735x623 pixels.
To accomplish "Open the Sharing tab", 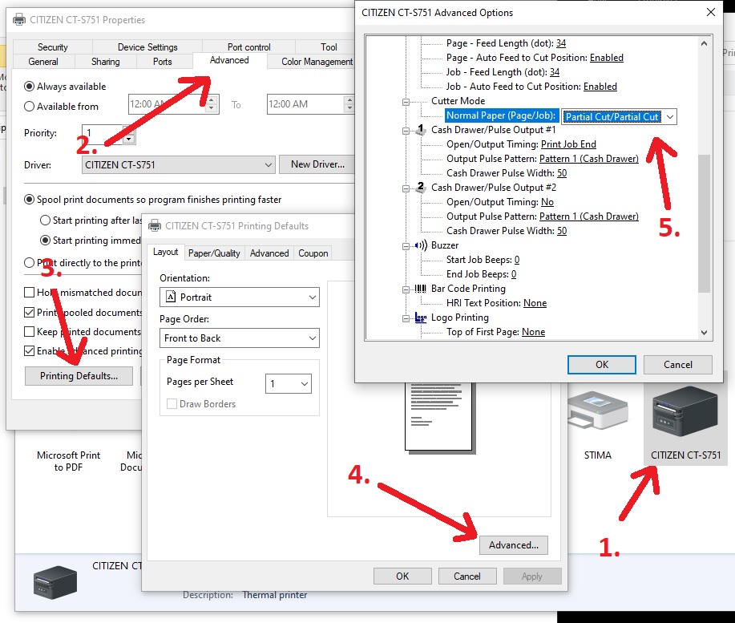I will (x=106, y=62).
